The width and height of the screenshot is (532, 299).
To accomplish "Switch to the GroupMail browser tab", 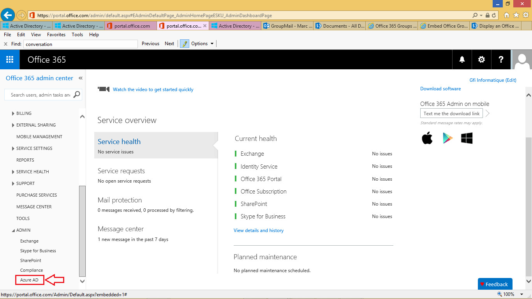I will pos(287,26).
